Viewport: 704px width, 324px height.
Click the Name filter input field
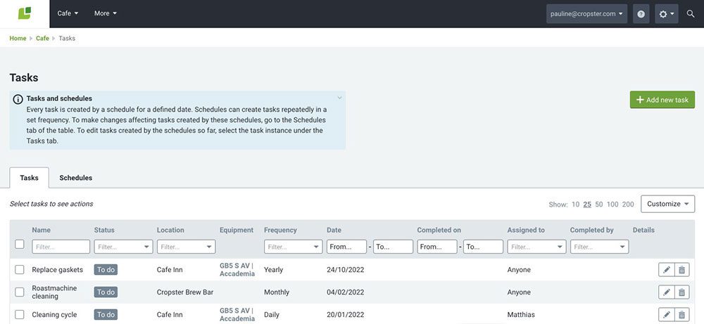(x=61, y=247)
